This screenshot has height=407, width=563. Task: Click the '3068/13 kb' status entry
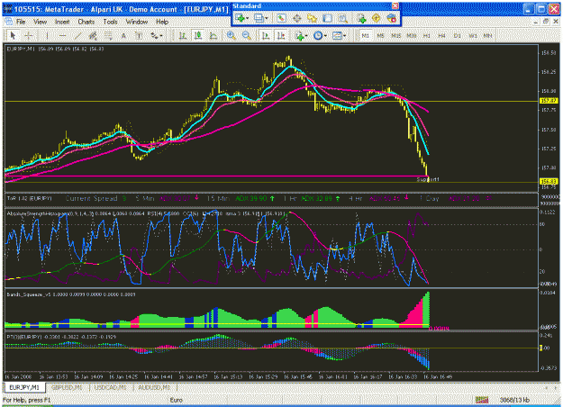click(514, 400)
